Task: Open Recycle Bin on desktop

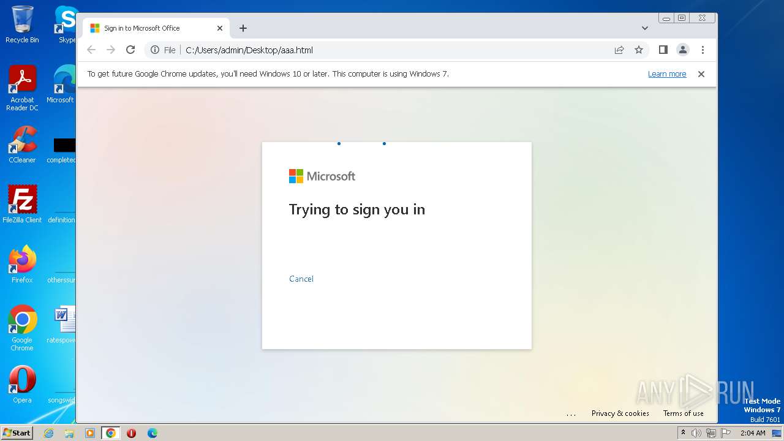Action: click(22, 24)
